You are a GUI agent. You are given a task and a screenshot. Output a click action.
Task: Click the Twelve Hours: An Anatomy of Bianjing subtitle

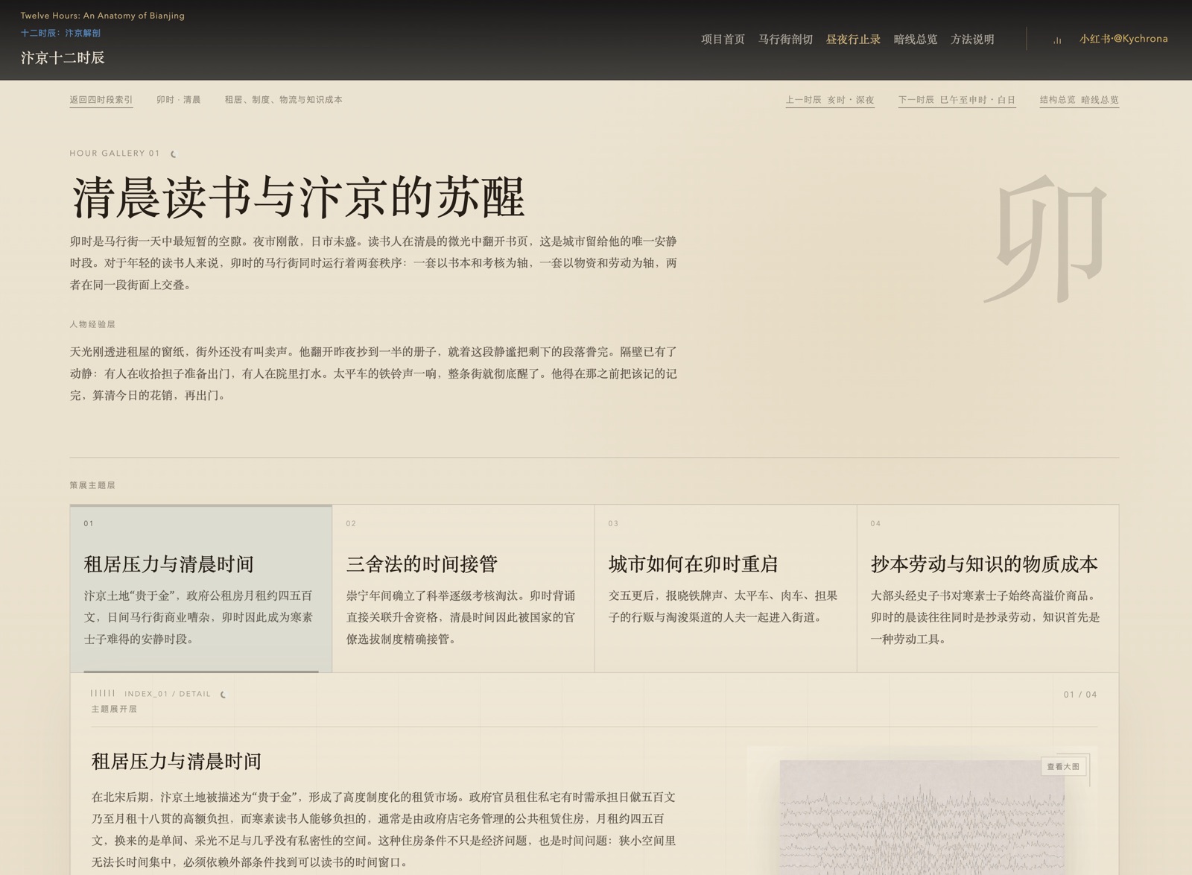coord(103,16)
